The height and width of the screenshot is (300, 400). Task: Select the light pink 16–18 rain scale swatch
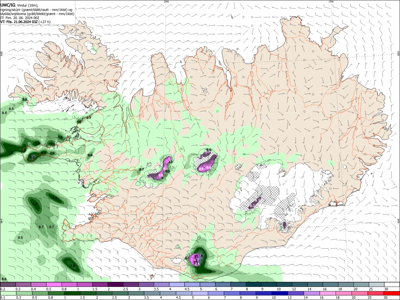[327, 293]
